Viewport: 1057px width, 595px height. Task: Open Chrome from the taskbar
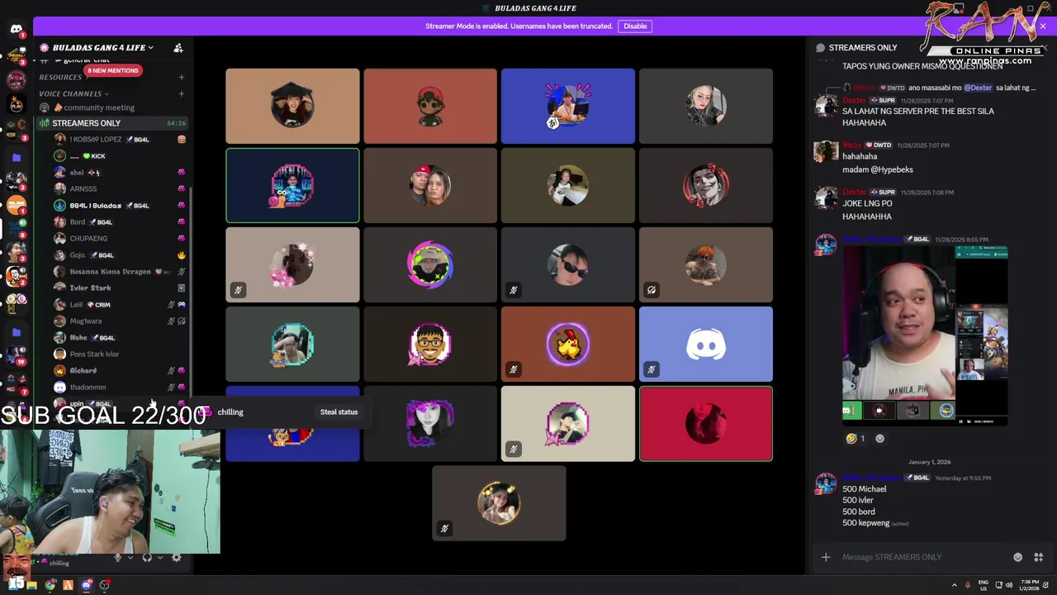point(50,585)
